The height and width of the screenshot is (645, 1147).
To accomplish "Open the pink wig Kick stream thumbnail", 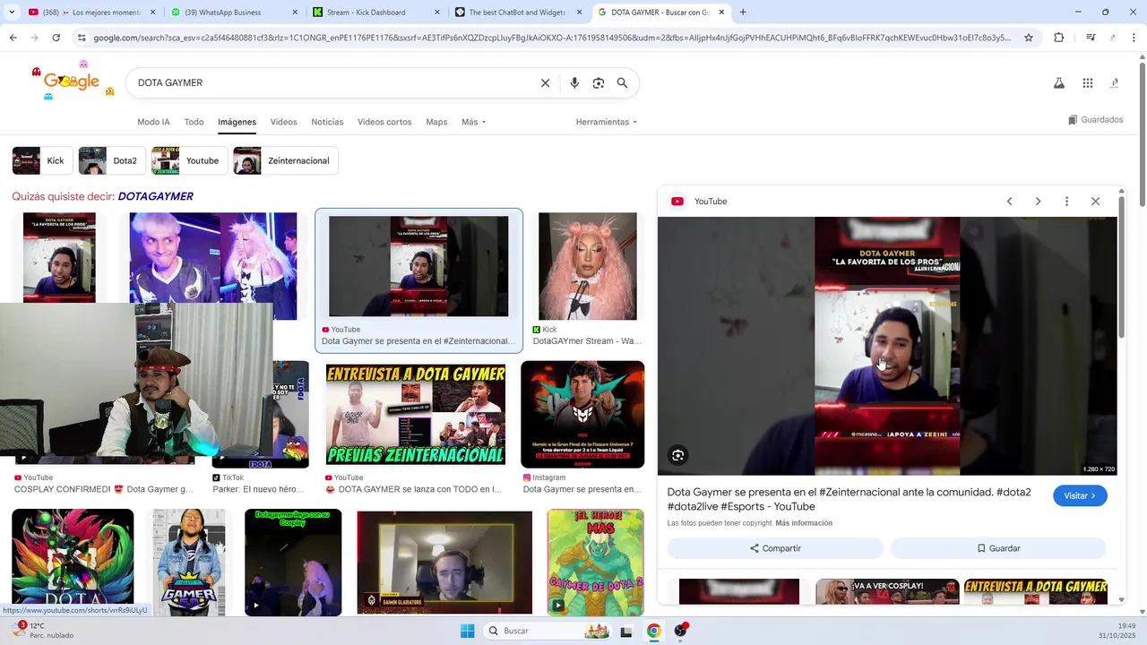I will tap(587, 266).
